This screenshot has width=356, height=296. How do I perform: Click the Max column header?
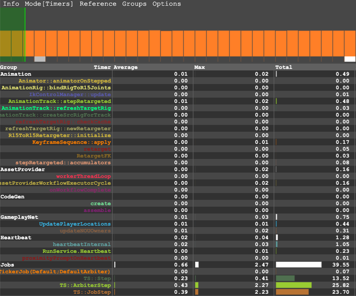(x=199, y=67)
